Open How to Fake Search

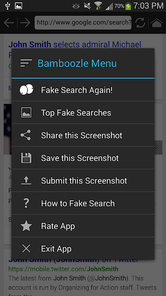coord(83,203)
